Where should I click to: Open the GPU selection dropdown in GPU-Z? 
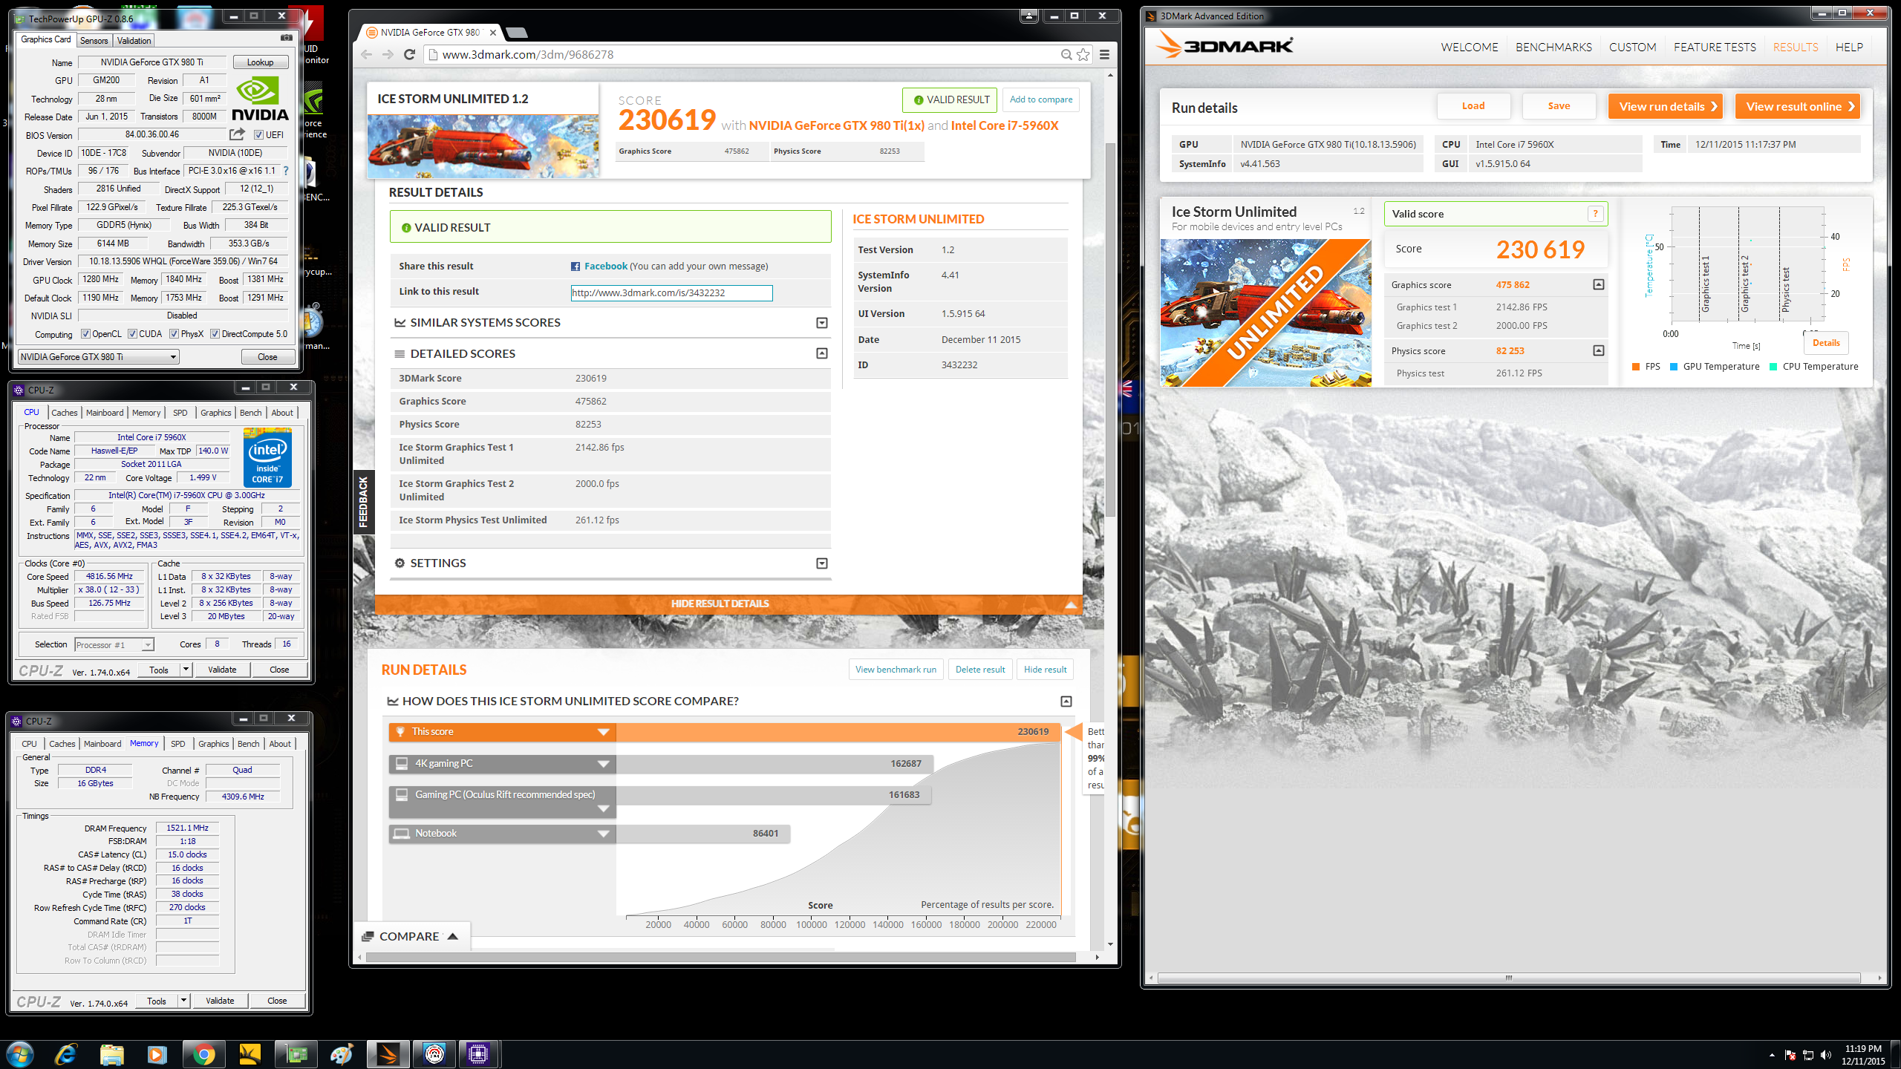(99, 357)
